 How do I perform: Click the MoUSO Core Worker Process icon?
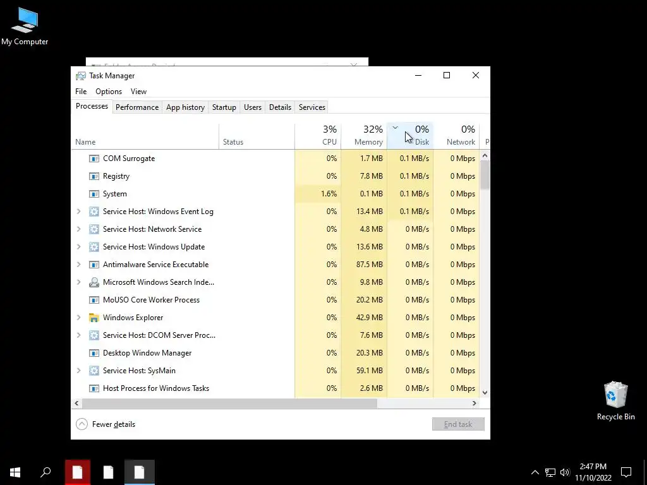(x=94, y=300)
